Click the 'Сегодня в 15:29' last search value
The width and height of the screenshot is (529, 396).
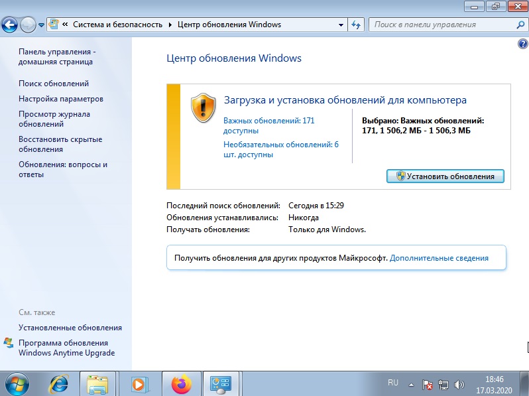[316, 206]
